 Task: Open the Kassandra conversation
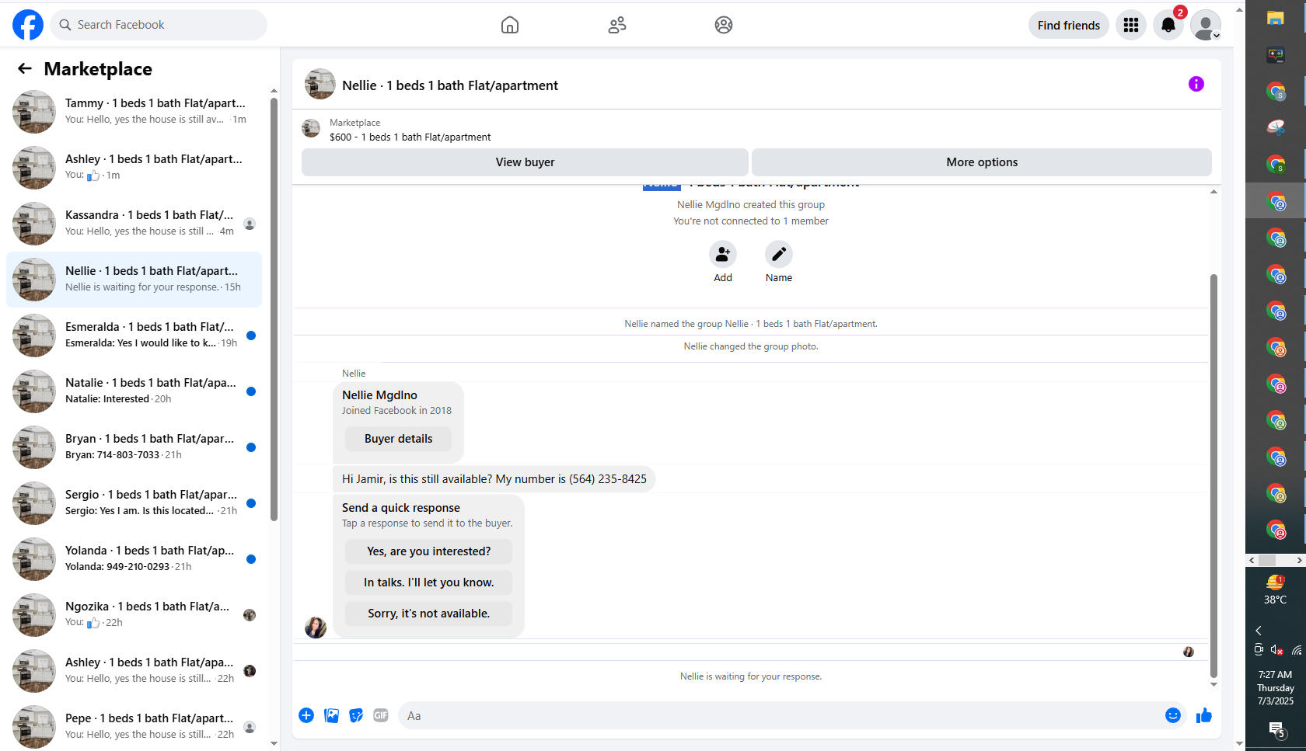[x=134, y=224]
